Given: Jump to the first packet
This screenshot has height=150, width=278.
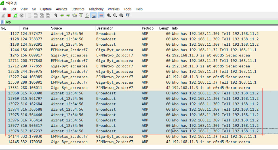Looking at the screenshot, I should point(81,16).
